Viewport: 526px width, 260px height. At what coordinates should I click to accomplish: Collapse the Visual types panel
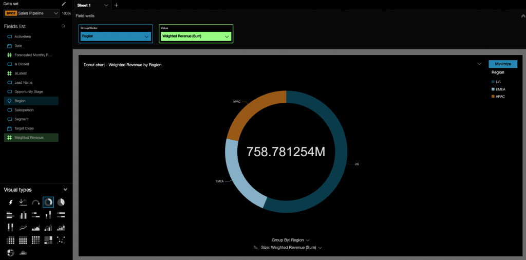pyautogui.click(x=65, y=190)
